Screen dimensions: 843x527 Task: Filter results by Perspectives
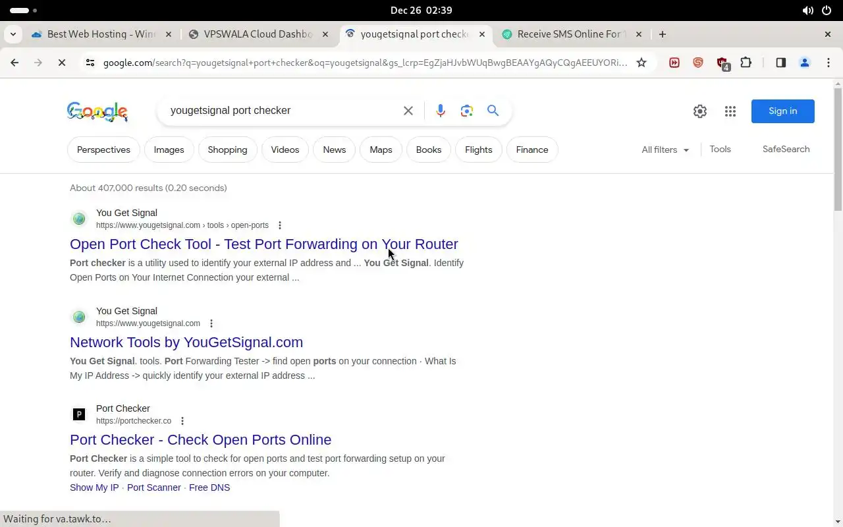pyautogui.click(x=103, y=150)
